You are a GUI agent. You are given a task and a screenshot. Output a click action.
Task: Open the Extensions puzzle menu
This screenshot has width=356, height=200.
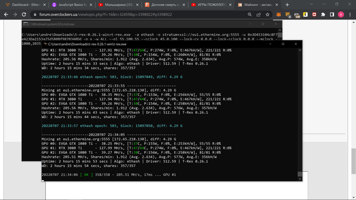click(x=323, y=14)
